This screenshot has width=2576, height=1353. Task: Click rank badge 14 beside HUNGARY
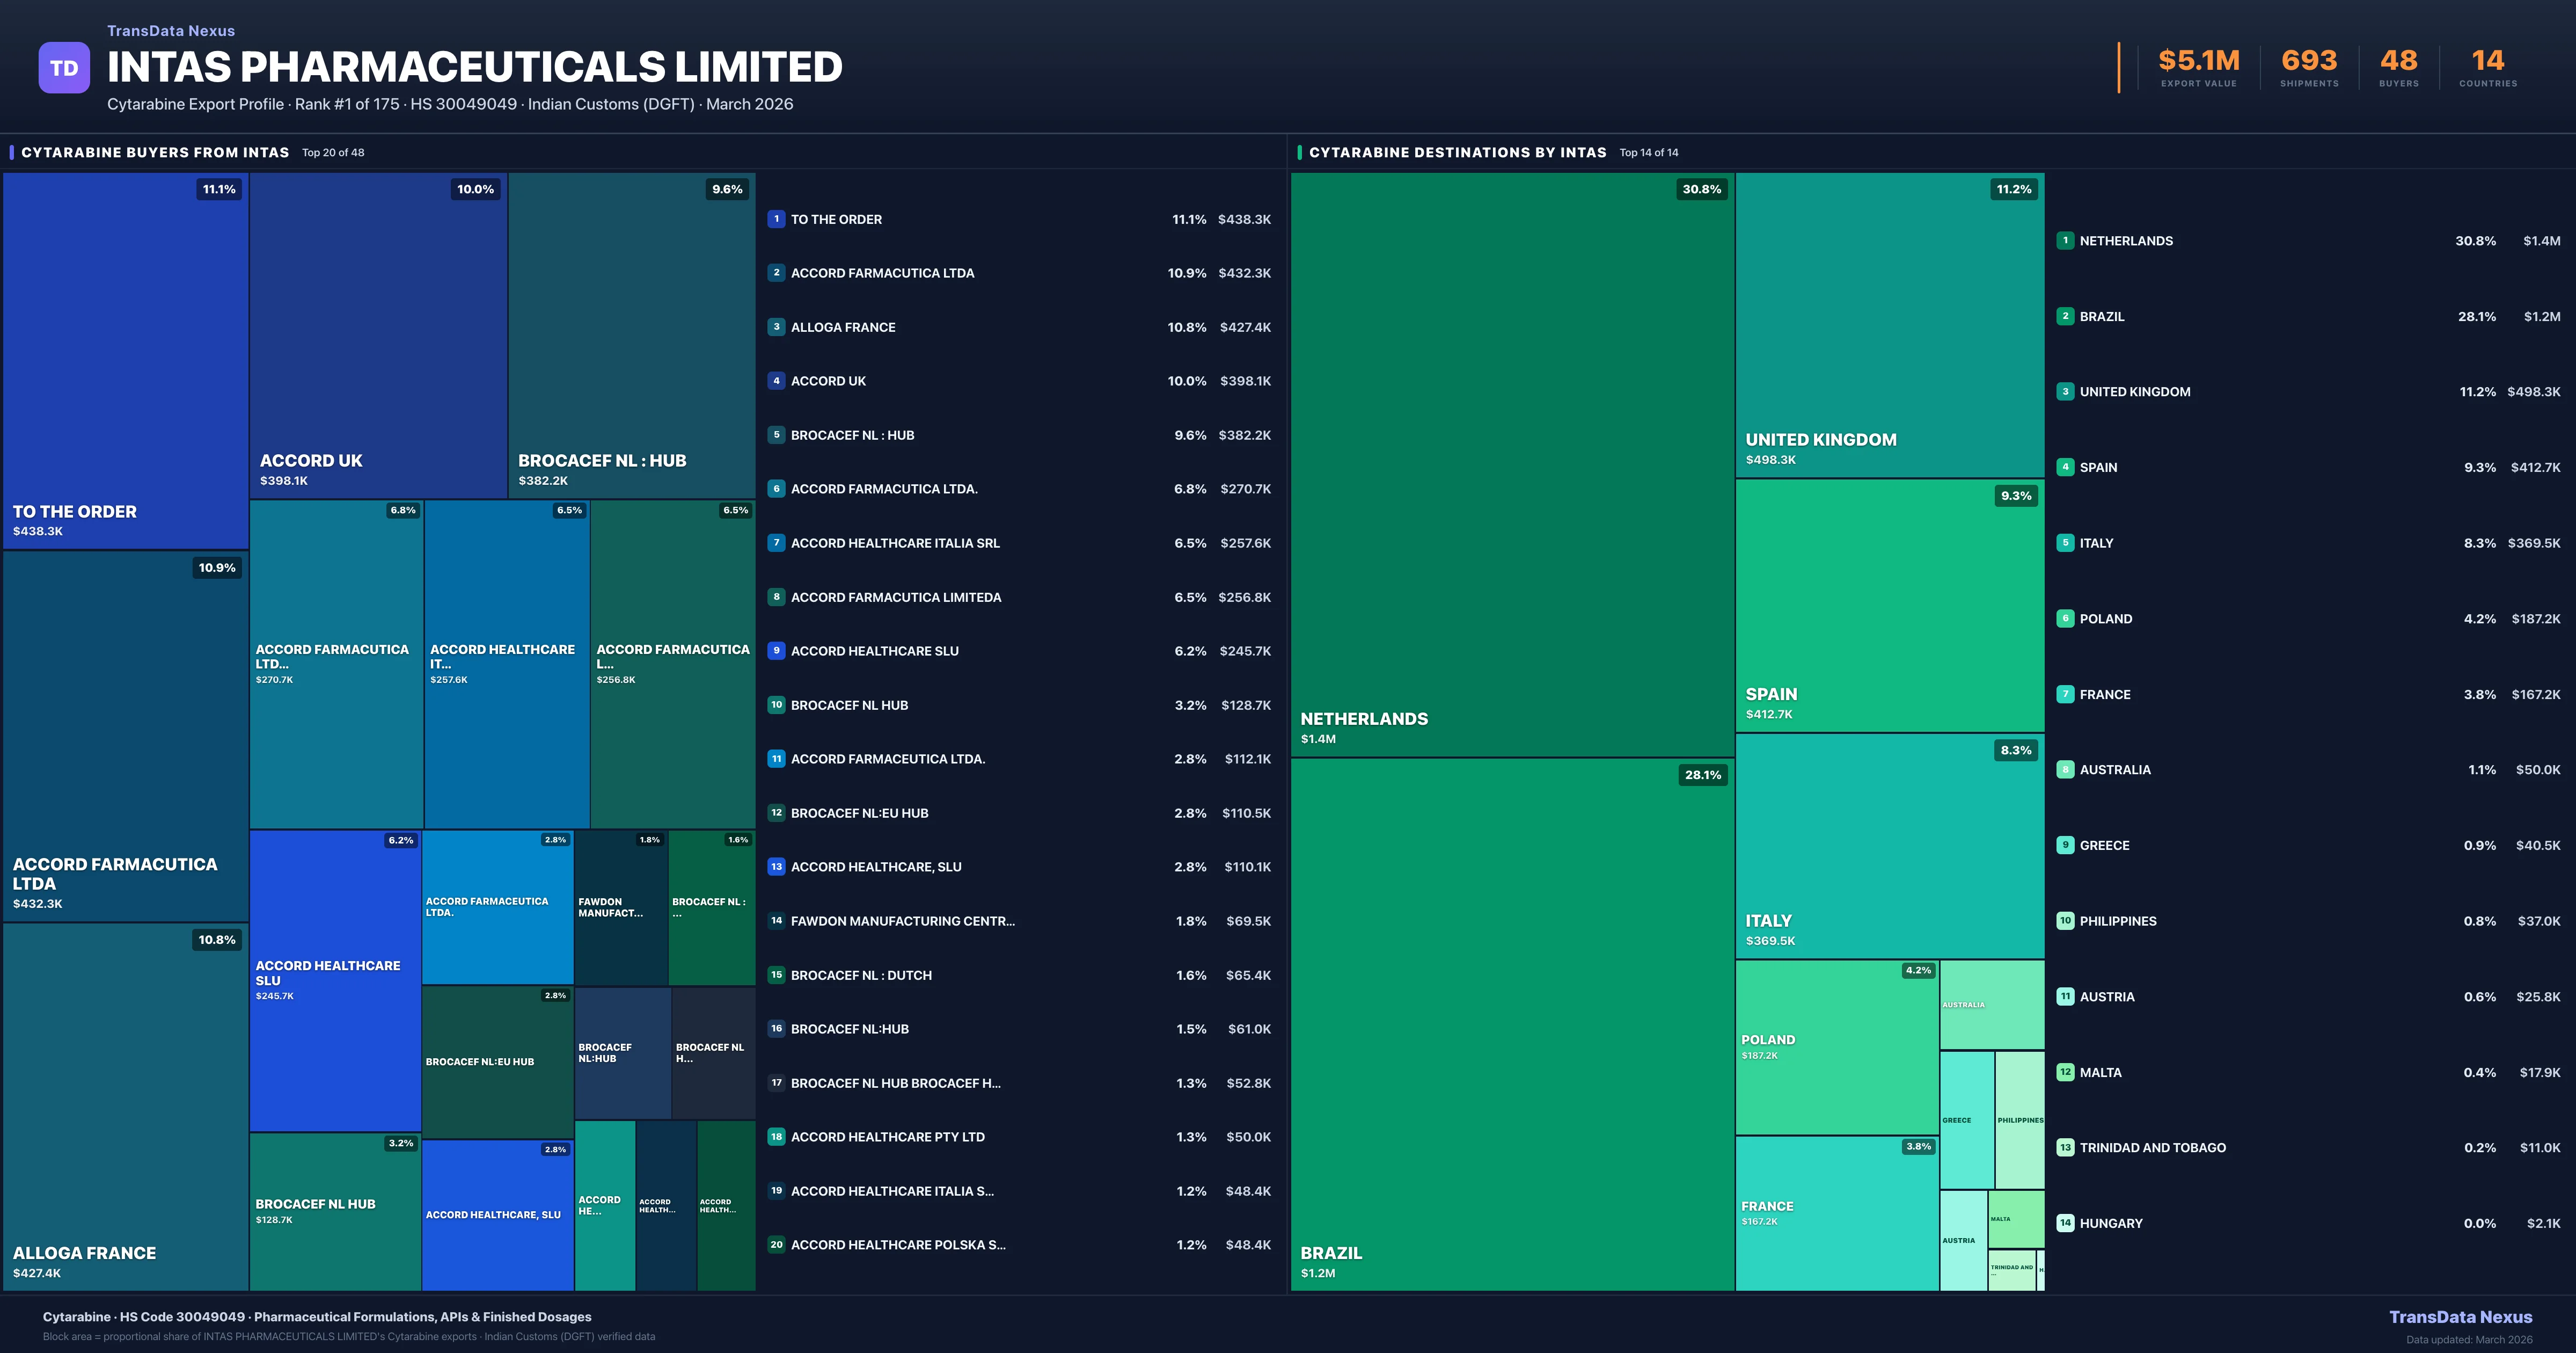pos(2065,1223)
